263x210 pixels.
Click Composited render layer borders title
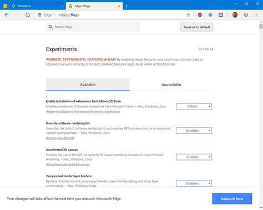point(69,176)
